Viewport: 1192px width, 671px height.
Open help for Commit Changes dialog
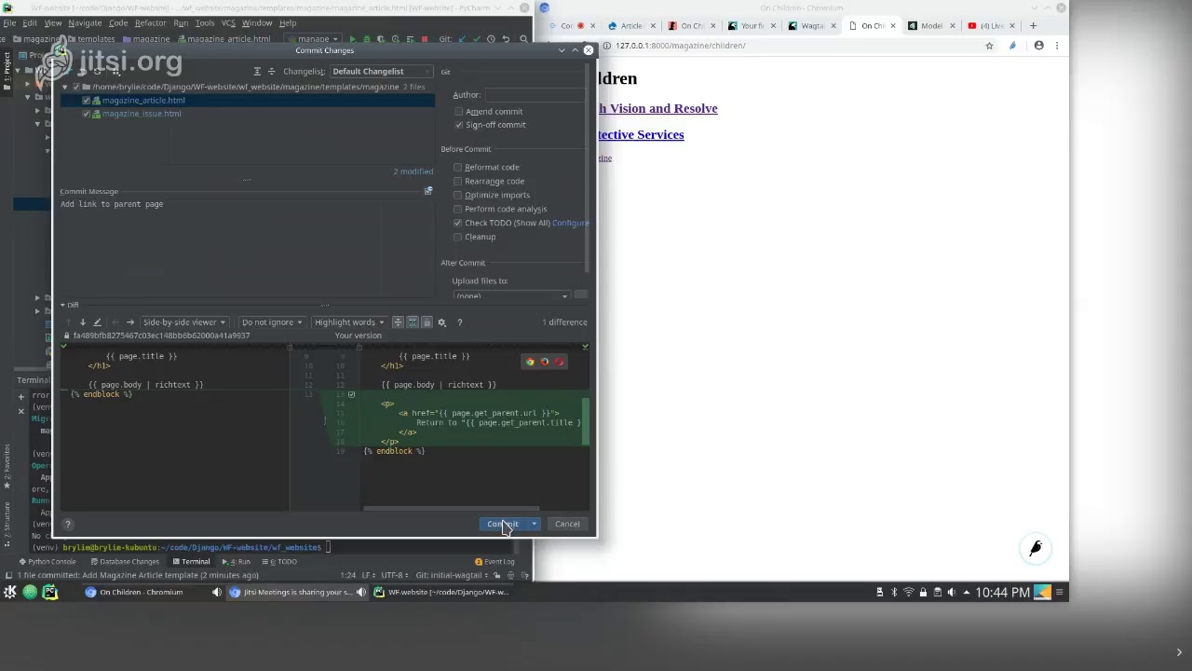[x=68, y=524]
